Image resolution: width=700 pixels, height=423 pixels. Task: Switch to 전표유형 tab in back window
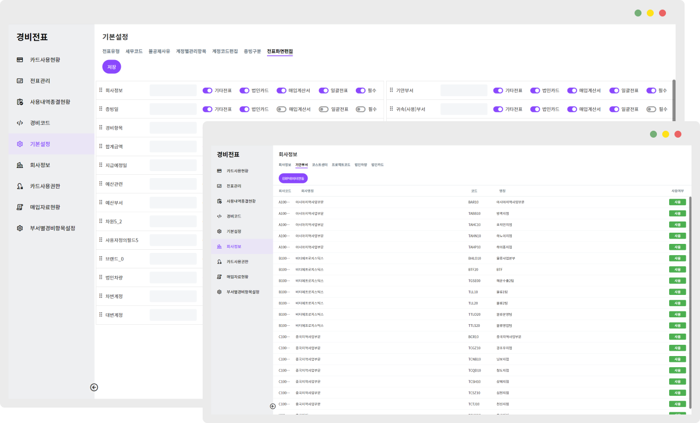(x=111, y=52)
